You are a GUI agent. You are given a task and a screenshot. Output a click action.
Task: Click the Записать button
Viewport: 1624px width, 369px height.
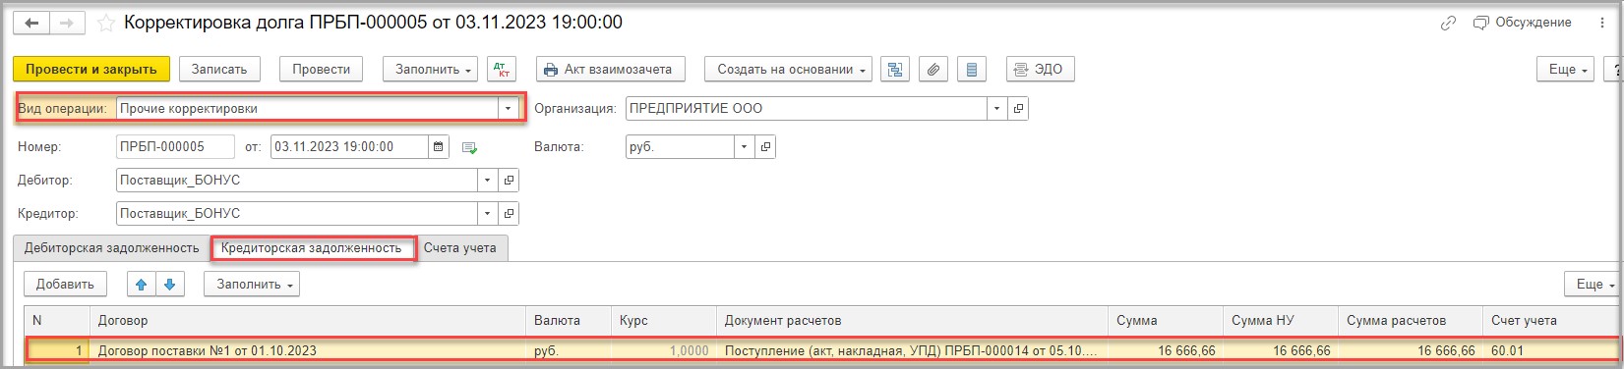click(x=219, y=70)
